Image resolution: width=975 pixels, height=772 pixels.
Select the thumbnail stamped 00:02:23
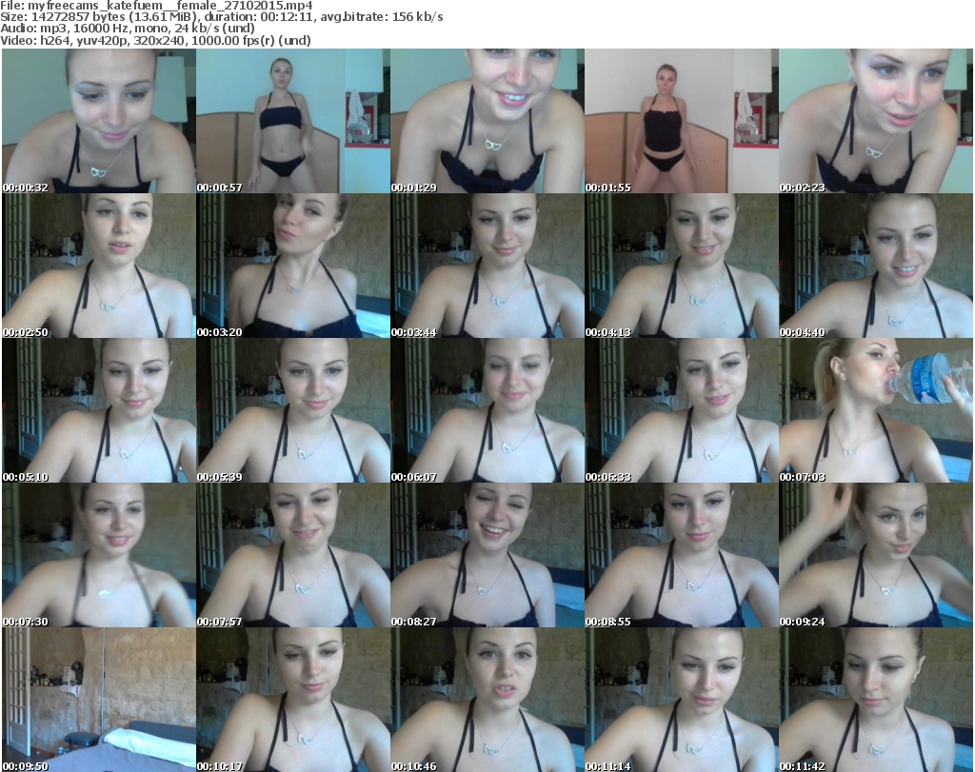876,121
